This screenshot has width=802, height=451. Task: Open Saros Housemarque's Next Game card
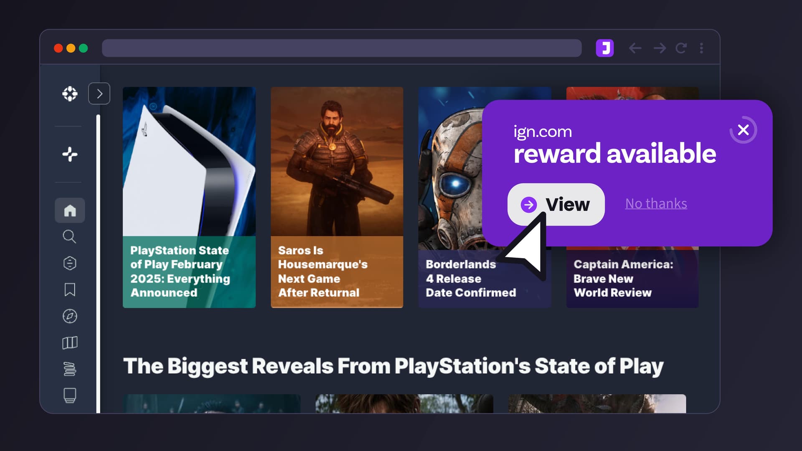click(x=337, y=197)
